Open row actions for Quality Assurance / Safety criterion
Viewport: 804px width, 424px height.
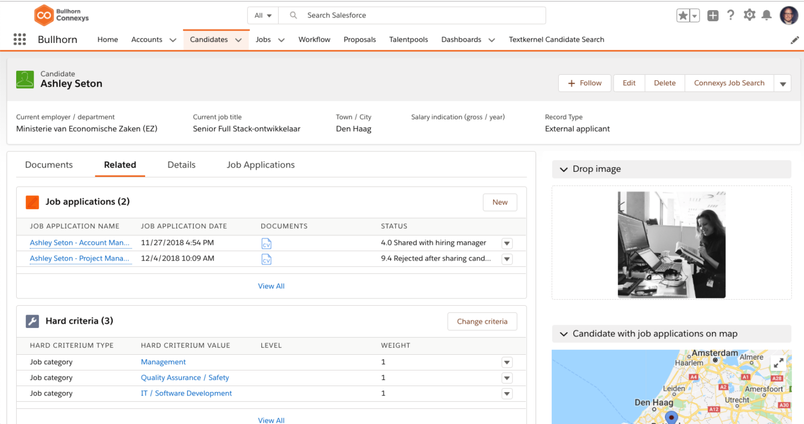(507, 378)
